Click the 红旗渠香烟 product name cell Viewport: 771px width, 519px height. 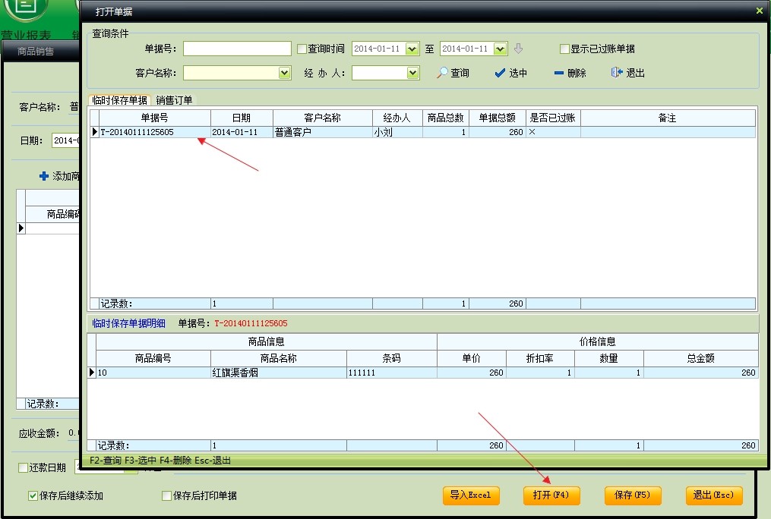278,373
